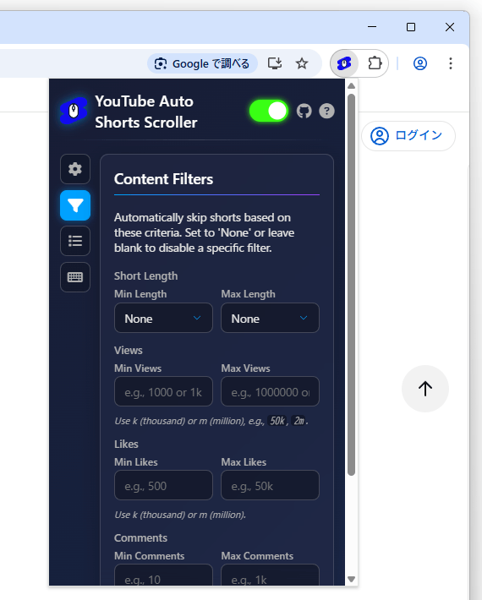
Task: Click the Short Length section label
Action: click(145, 275)
